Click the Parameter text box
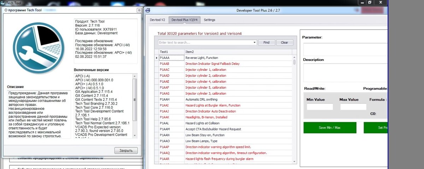 click(x=345, y=50)
